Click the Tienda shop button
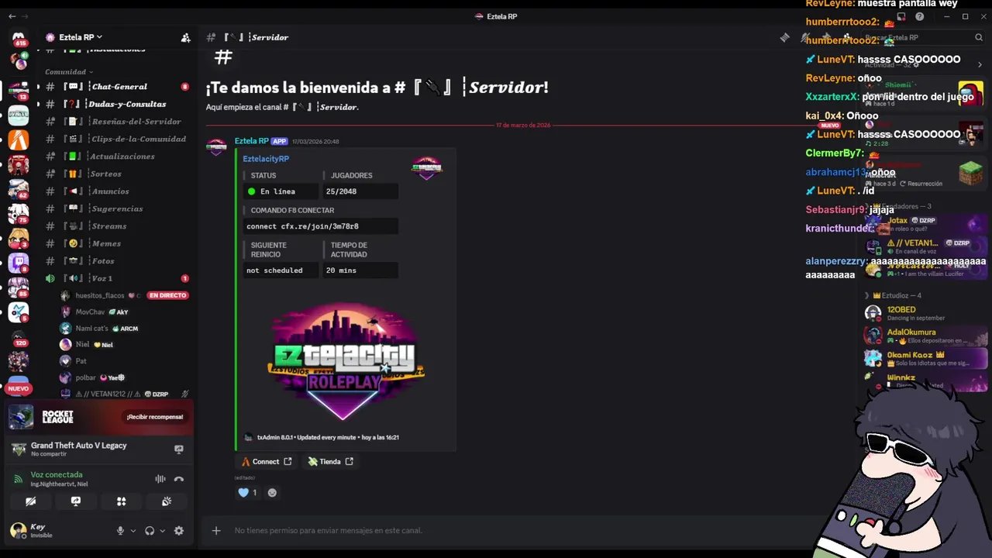 point(330,461)
